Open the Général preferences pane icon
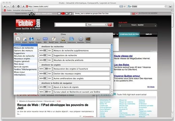 (x=18, y=40)
